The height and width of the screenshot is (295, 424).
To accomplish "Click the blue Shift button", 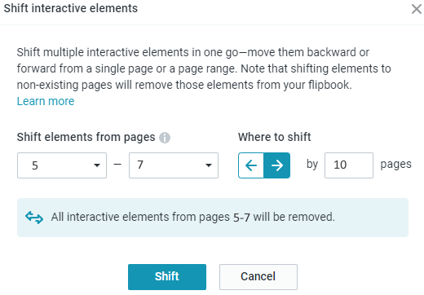I will (x=167, y=277).
